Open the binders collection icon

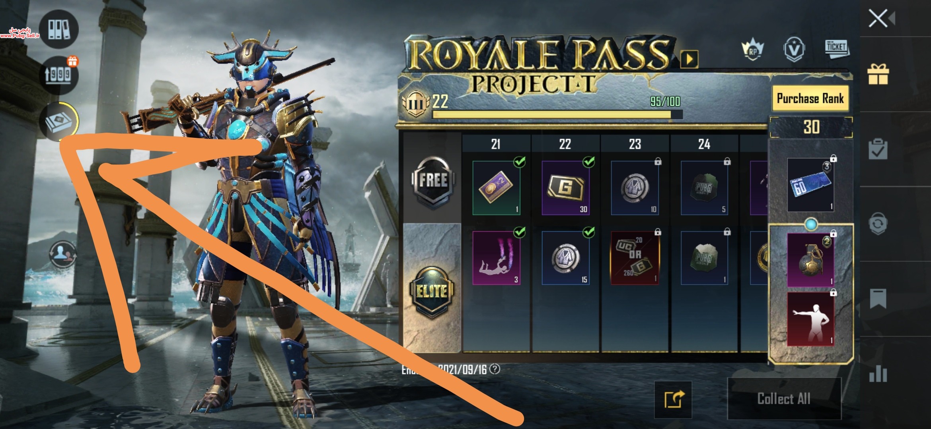pos(59,29)
